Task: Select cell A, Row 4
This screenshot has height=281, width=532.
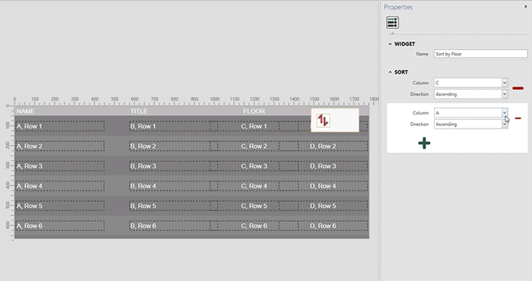Action: point(60,186)
